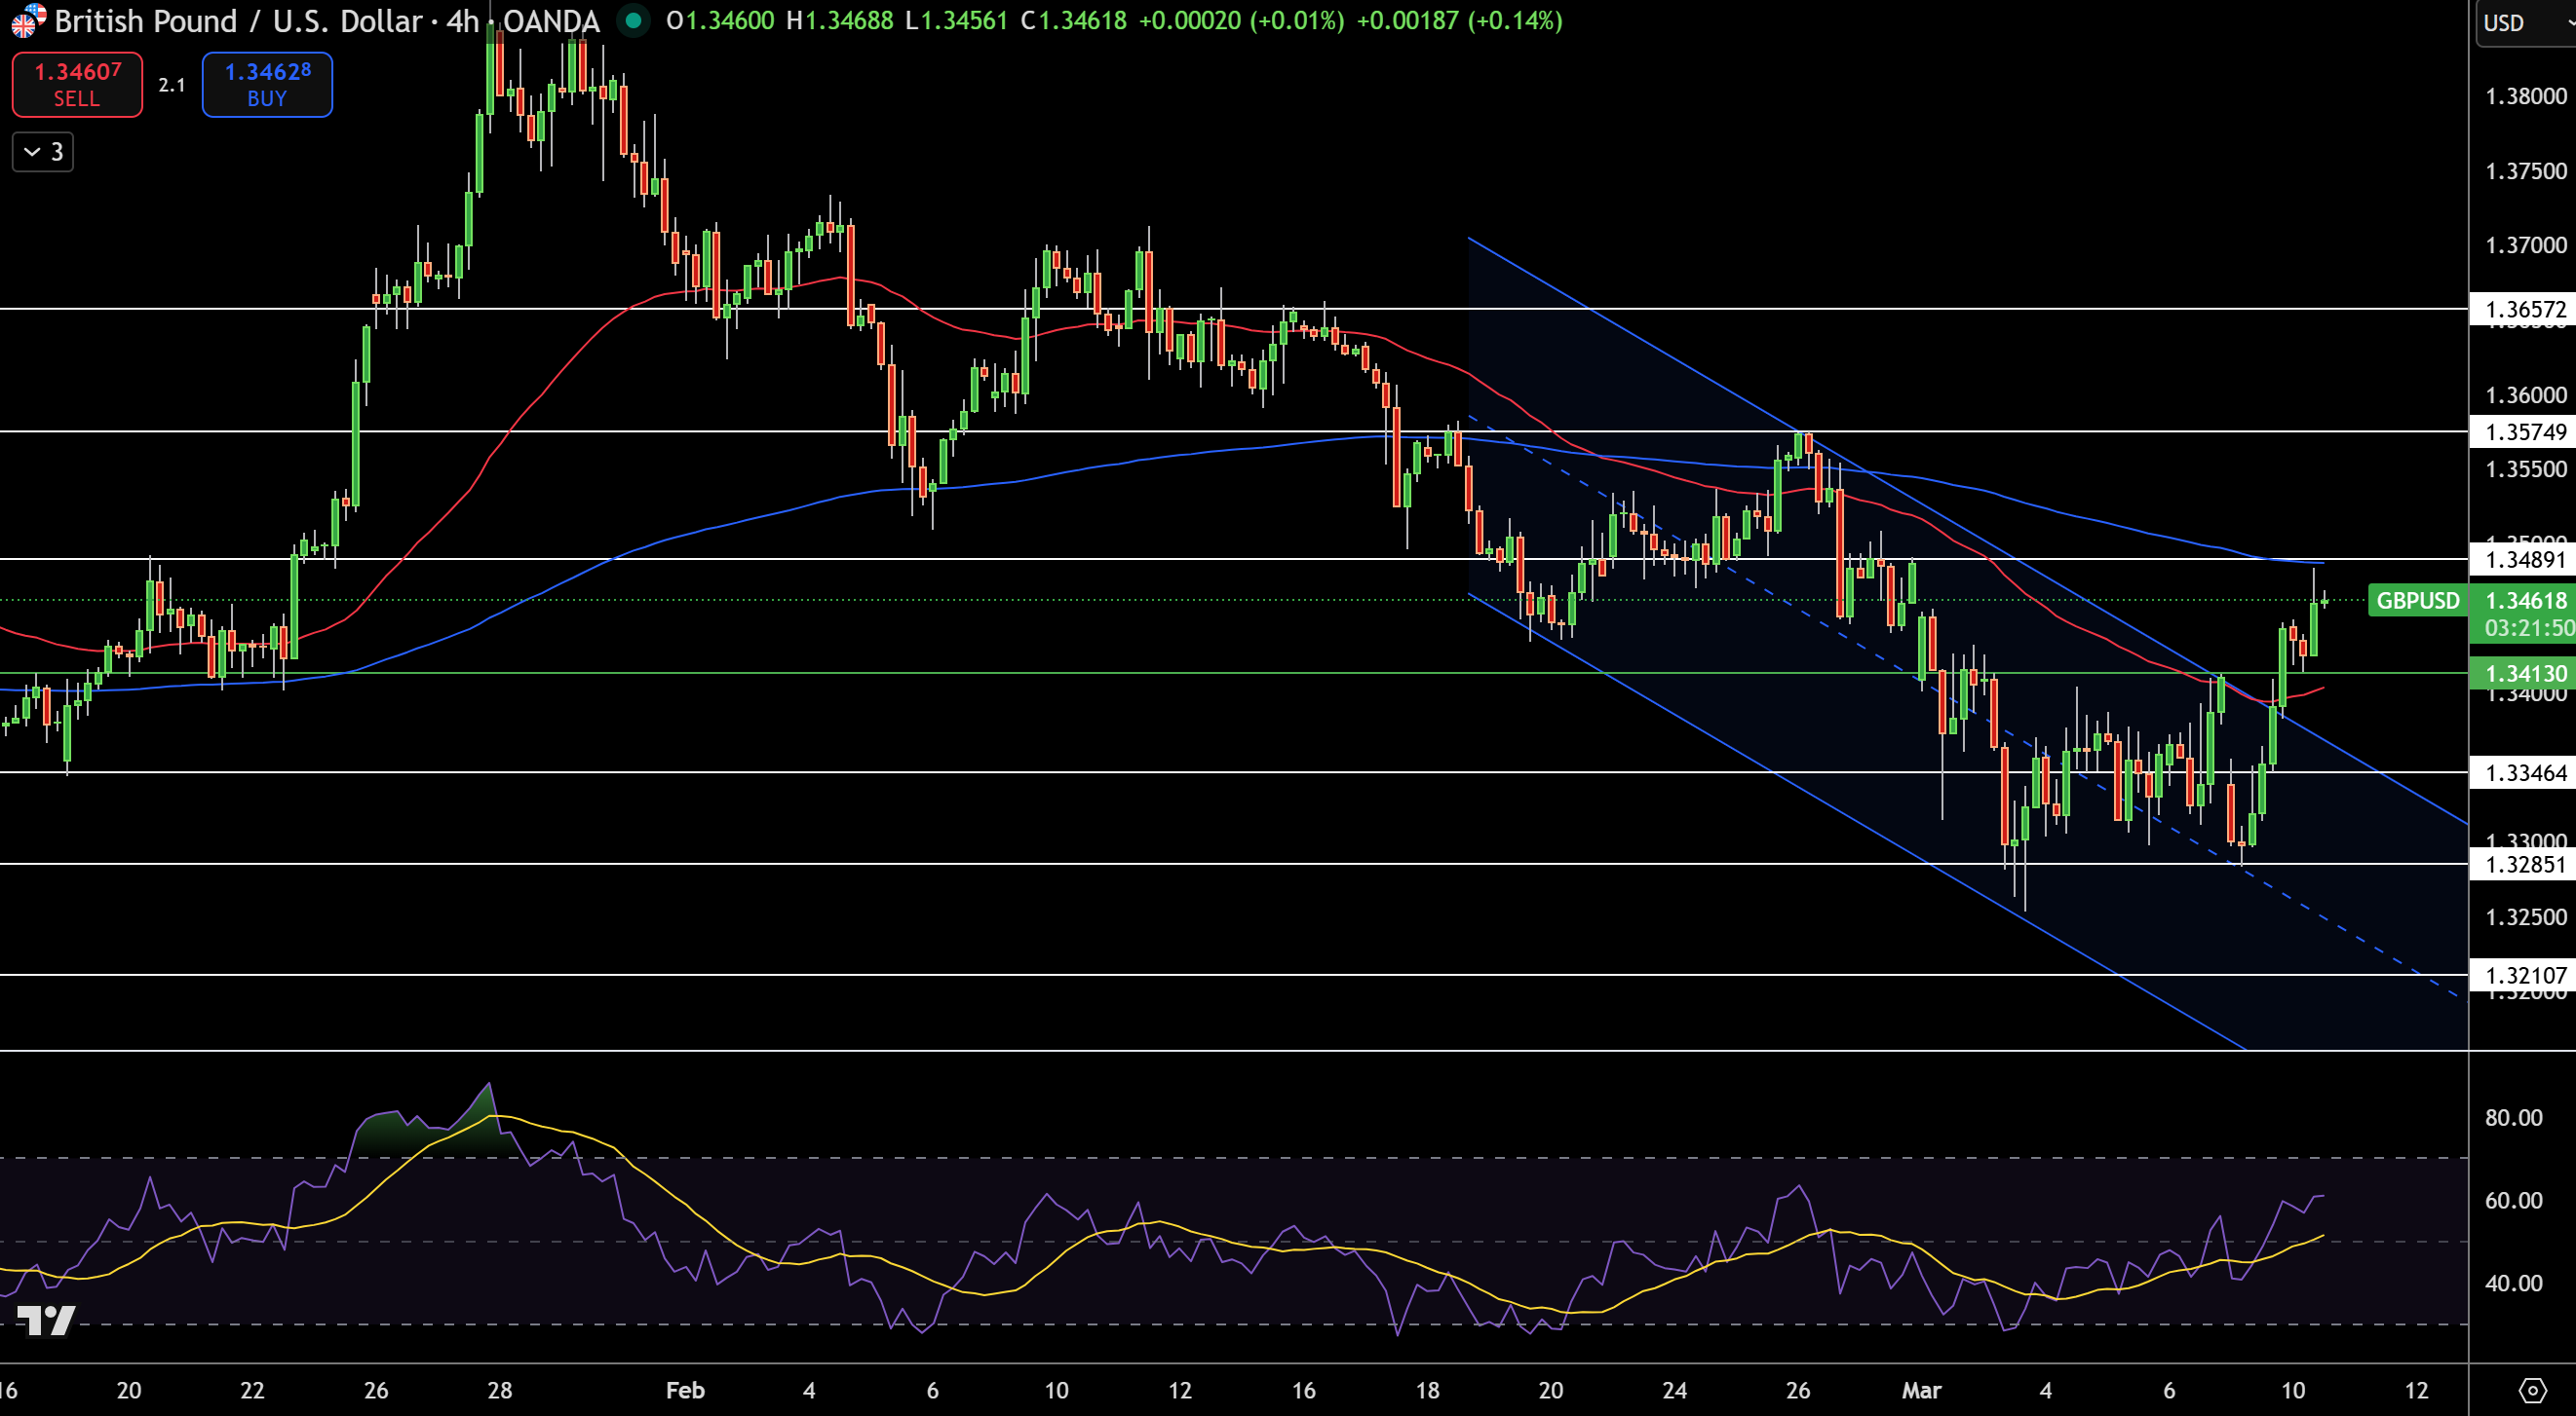Click the TradingView logo watermark link

[x=46, y=1322]
